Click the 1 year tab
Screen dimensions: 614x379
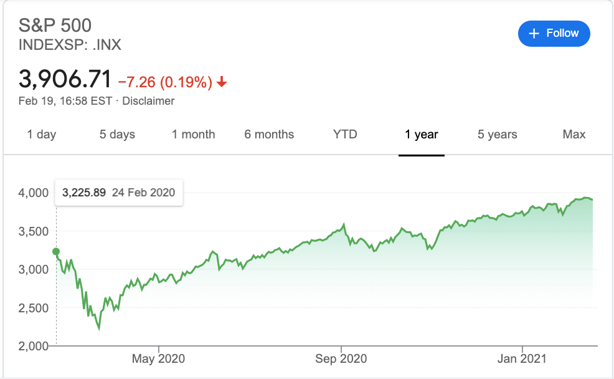coord(422,134)
